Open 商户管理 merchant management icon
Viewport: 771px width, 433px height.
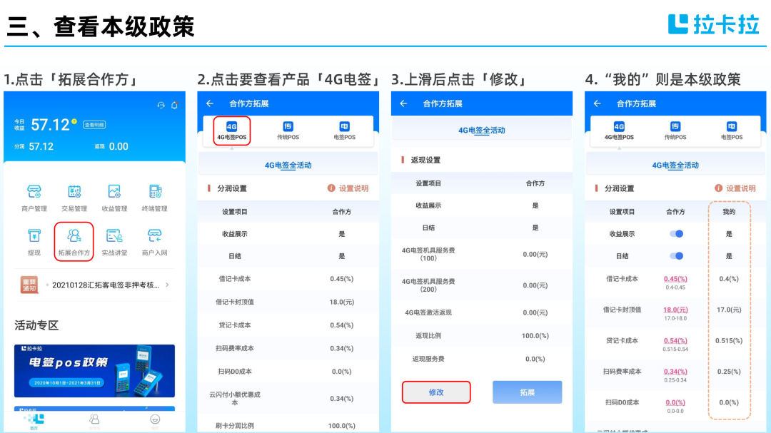34,192
